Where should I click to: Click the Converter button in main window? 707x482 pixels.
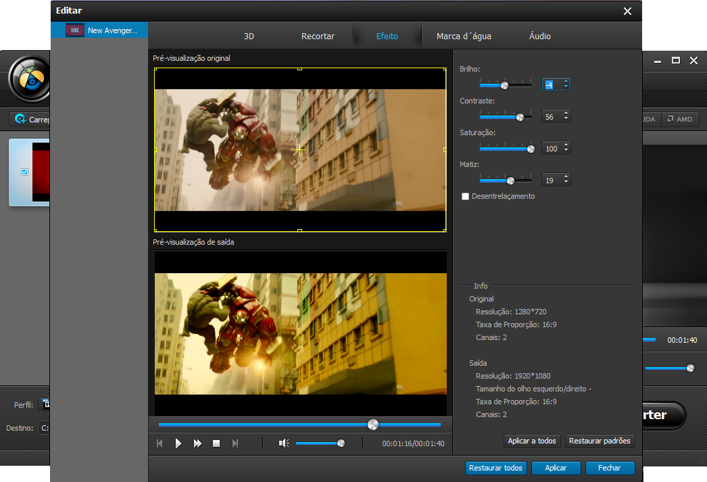[x=663, y=415]
